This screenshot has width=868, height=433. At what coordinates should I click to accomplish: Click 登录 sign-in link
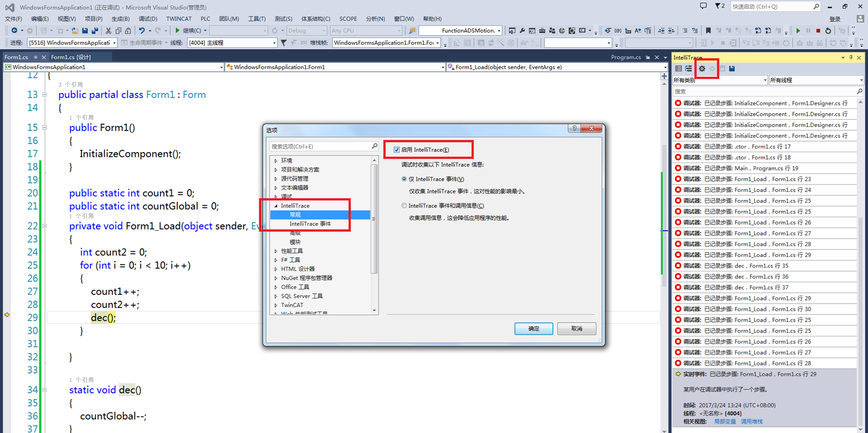(835, 19)
